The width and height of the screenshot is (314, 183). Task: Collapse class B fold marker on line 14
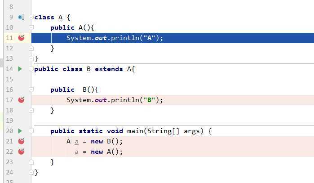(x=31, y=69)
